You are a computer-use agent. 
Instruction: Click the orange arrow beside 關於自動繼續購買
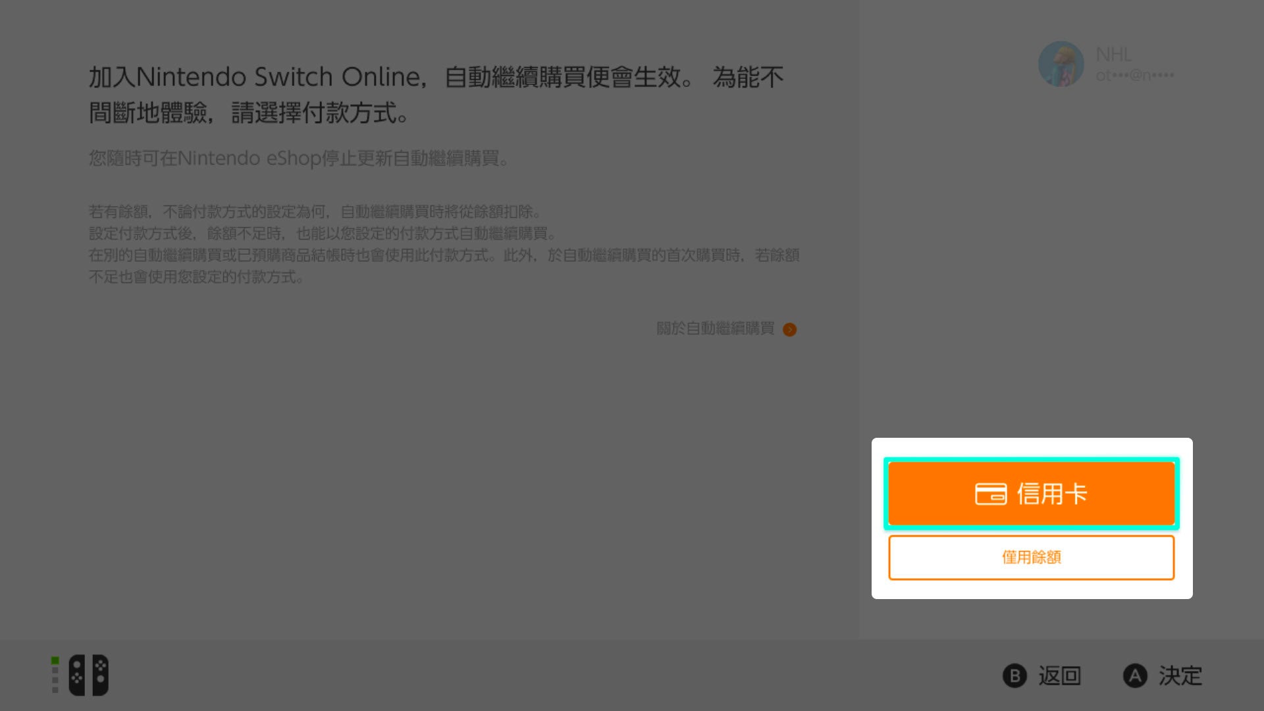pos(790,329)
